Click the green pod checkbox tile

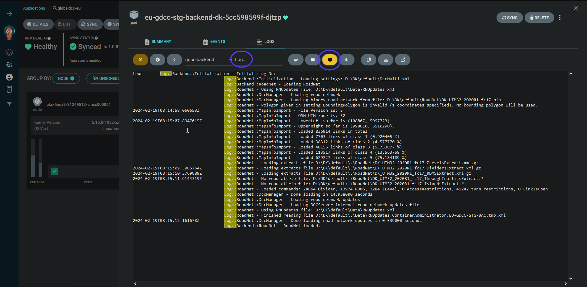(x=55, y=171)
